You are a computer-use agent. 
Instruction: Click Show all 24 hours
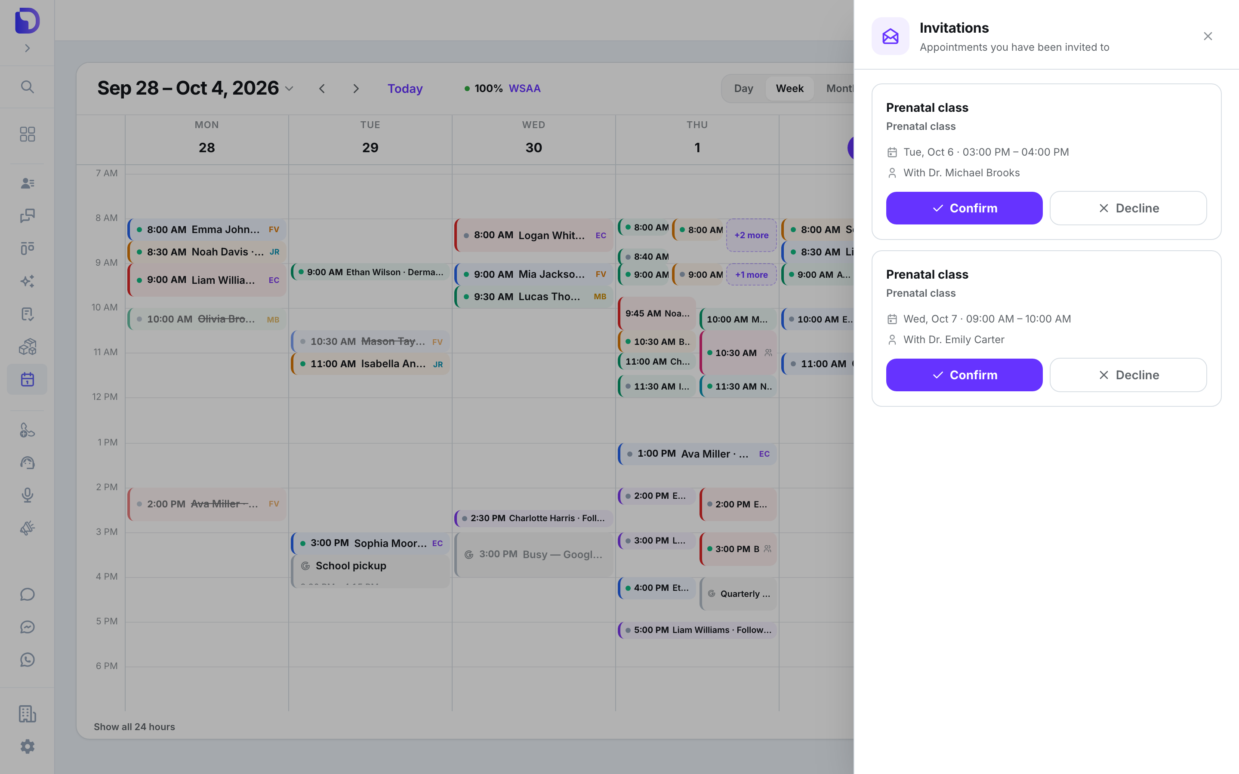(x=134, y=726)
